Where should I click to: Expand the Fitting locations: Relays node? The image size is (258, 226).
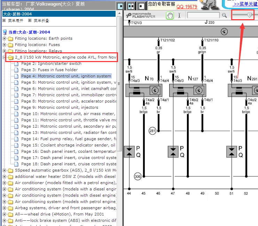[x=4, y=51]
